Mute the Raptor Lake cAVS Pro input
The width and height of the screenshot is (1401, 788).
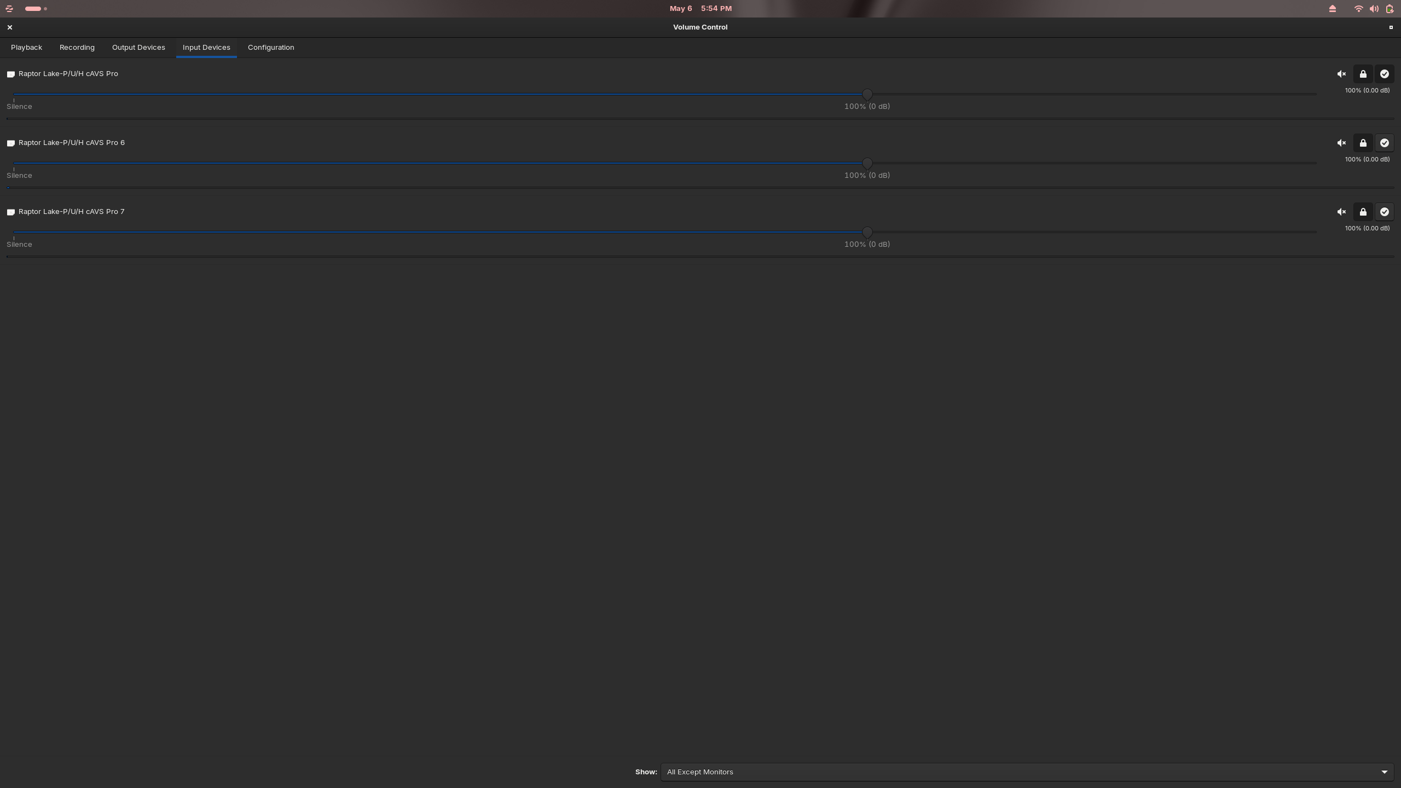(1341, 74)
